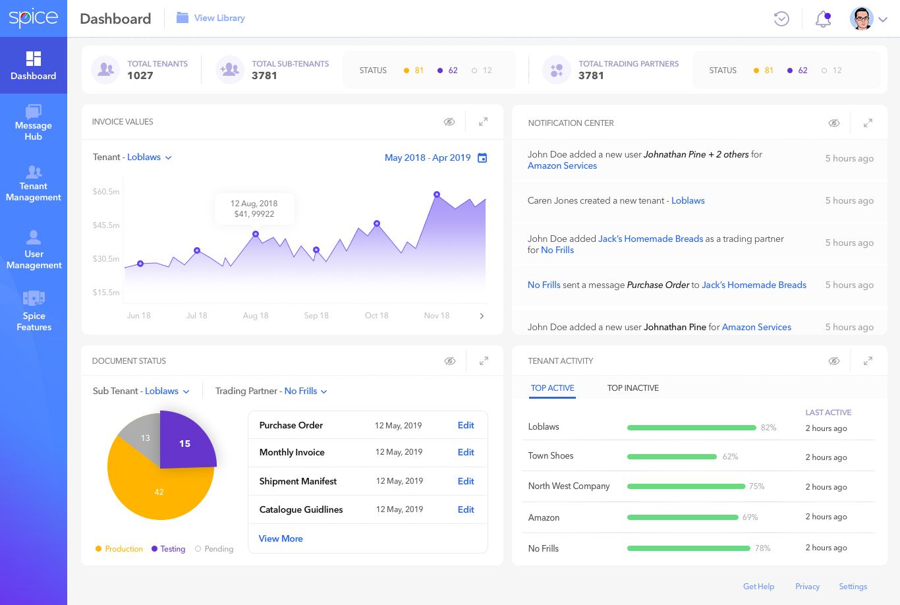The width and height of the screenshot is (900, 605).
Task: Select the Dashboard sidebar item
Action: click(x=34, y=65)
